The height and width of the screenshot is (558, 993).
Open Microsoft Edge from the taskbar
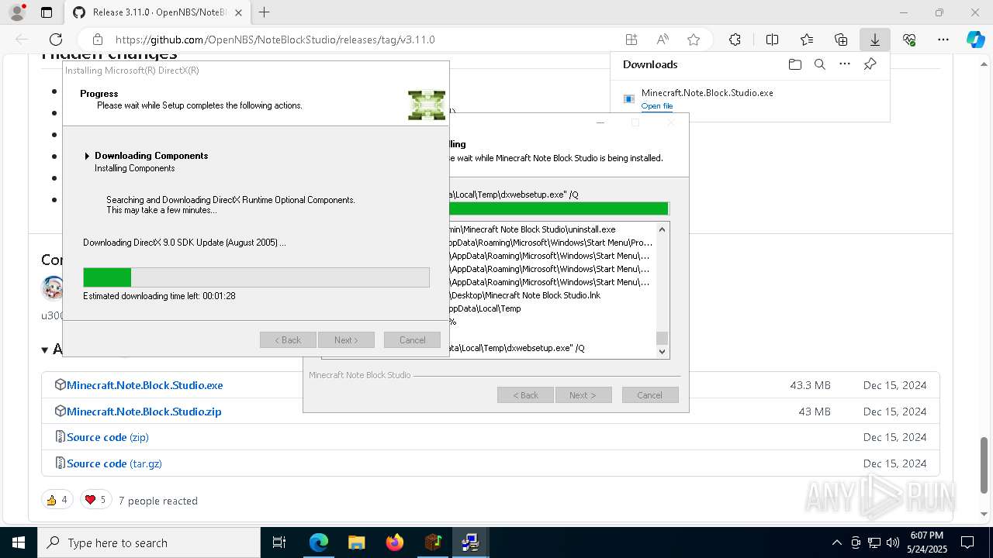point(319,542)
